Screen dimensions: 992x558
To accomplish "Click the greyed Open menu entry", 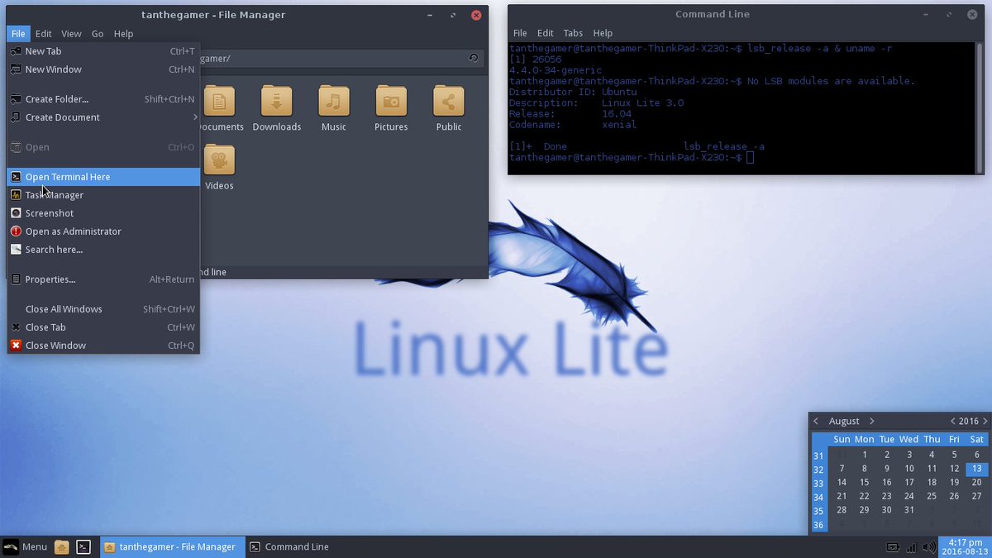I will pos(103,147).
